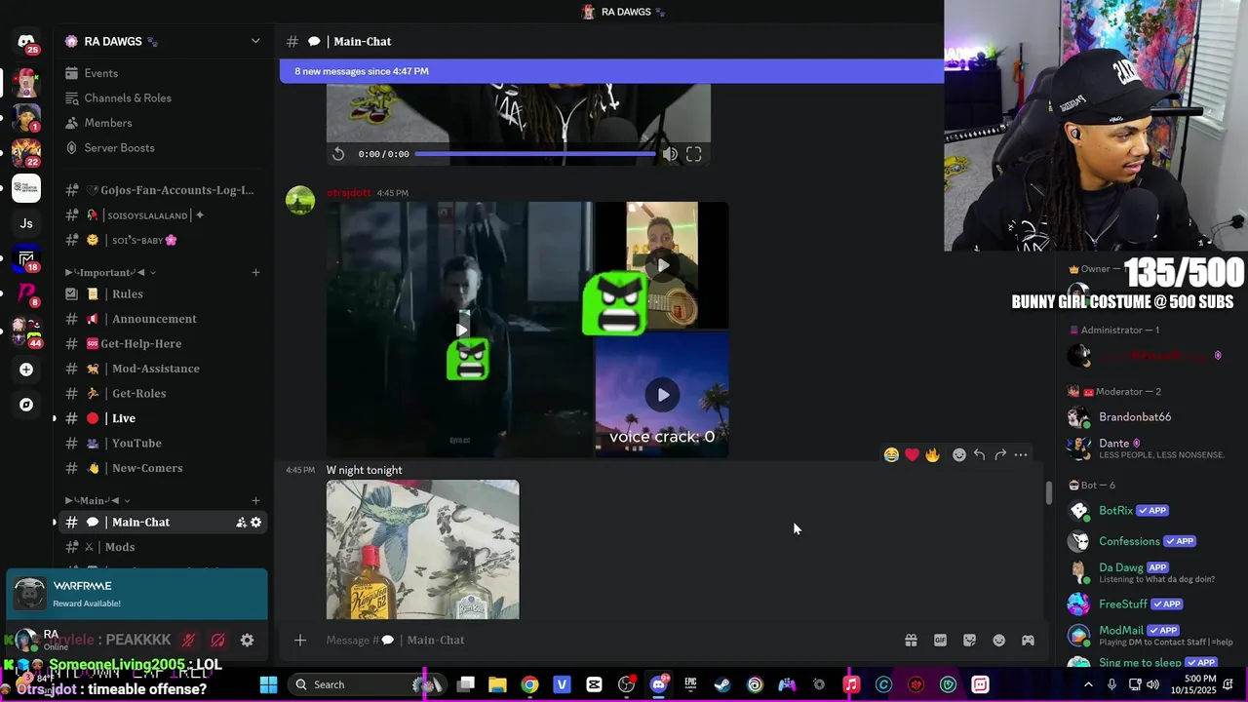The width and height of the screenshot is (1248, 702).
Task: Collapse the Main category
Action: click(97, 501)
